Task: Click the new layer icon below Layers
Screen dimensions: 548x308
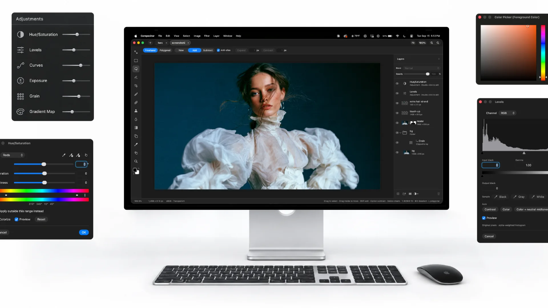Action: pyautogui.click(x=398, y=194)
